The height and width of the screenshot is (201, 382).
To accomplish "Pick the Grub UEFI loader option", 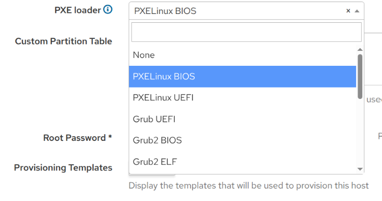I will click(242, 119).
